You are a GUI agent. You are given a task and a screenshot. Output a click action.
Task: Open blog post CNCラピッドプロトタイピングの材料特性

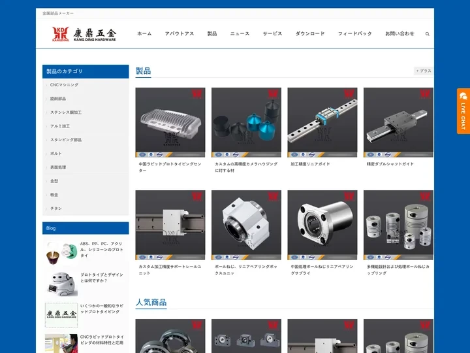102,340
